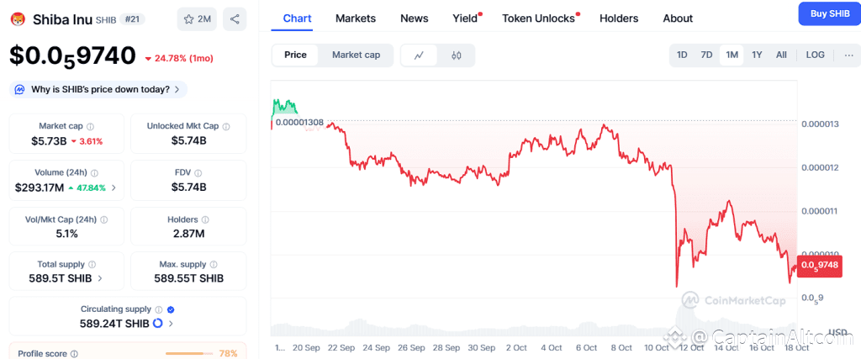Viewport: 861px width, 359px height.
Task: Click the Buy SHIB button
Action: coord(829,13)
